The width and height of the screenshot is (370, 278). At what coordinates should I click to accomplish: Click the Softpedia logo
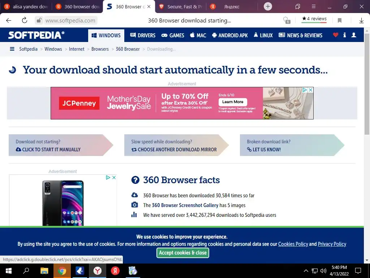tap(36, 35)
